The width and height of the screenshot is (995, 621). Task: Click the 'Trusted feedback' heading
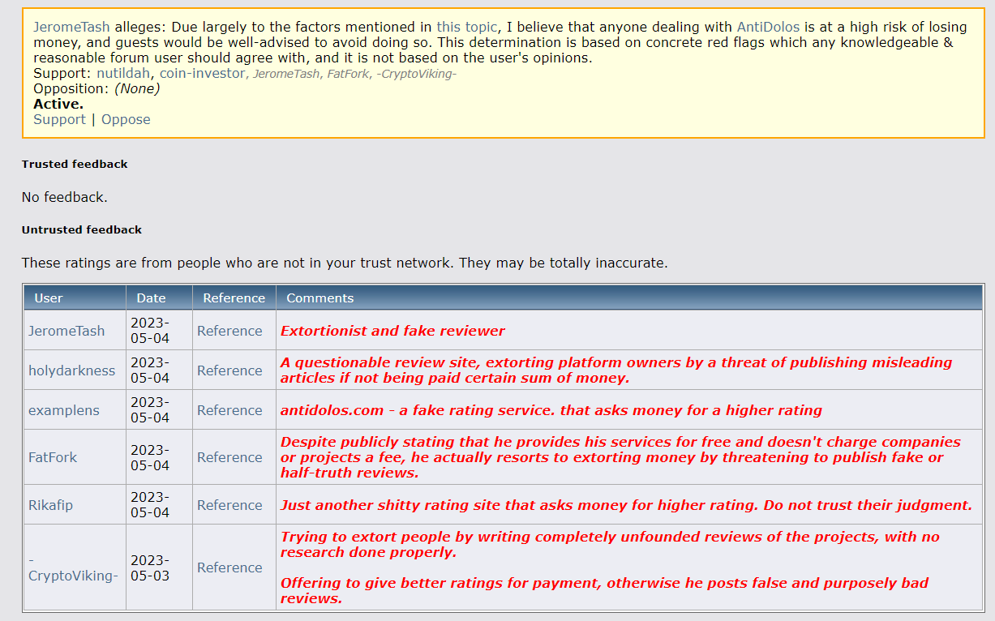point(75,164)
